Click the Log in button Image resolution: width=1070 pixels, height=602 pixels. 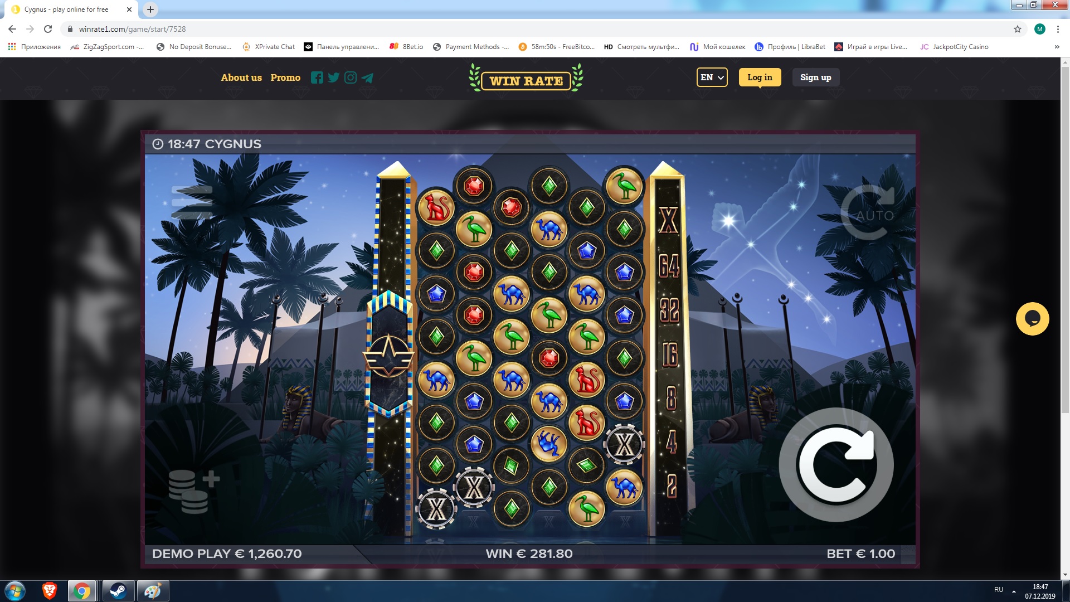pos(760,77)
